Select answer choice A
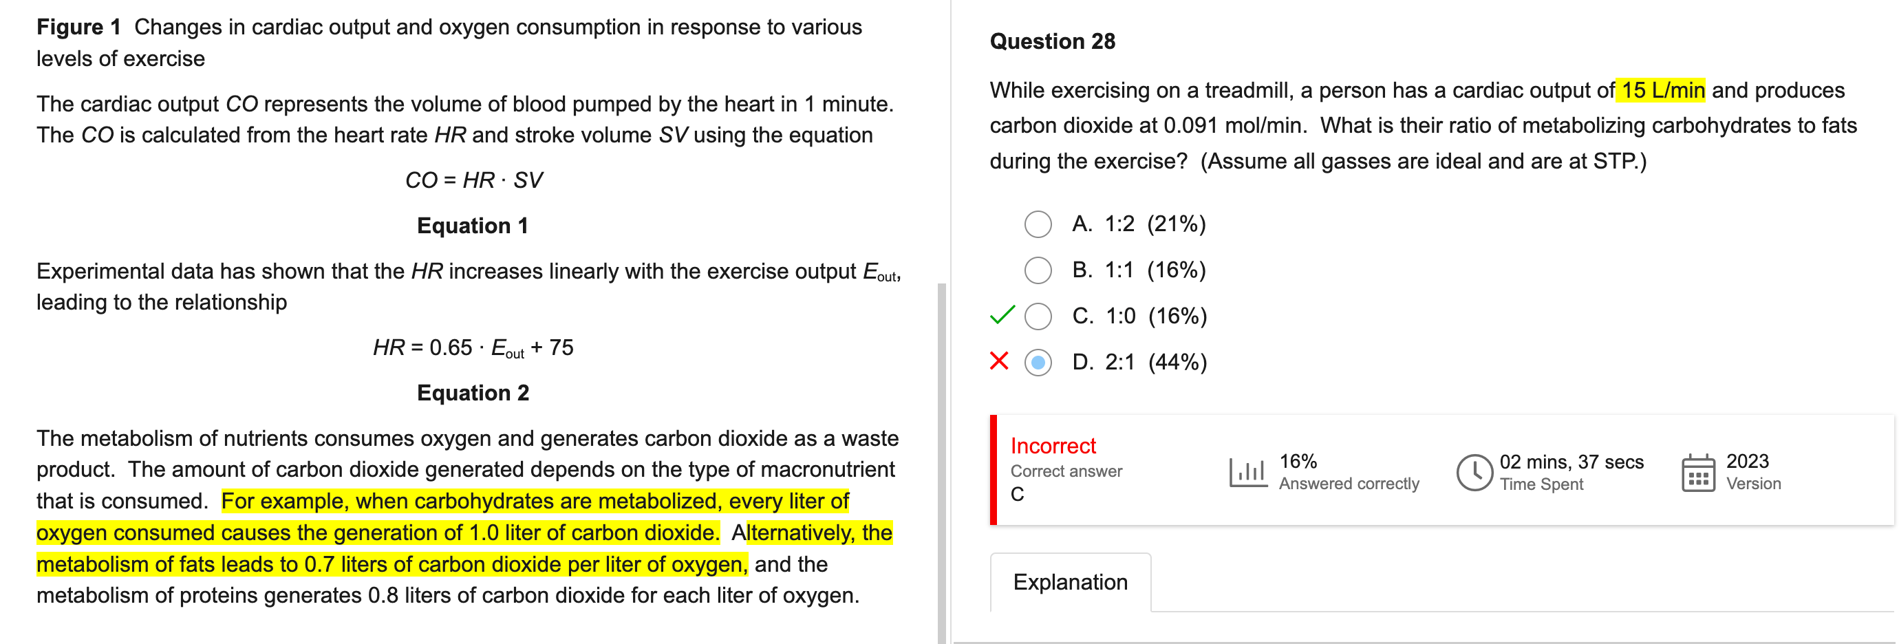This screenshot has height=644, width=1899. [1038, 224]
